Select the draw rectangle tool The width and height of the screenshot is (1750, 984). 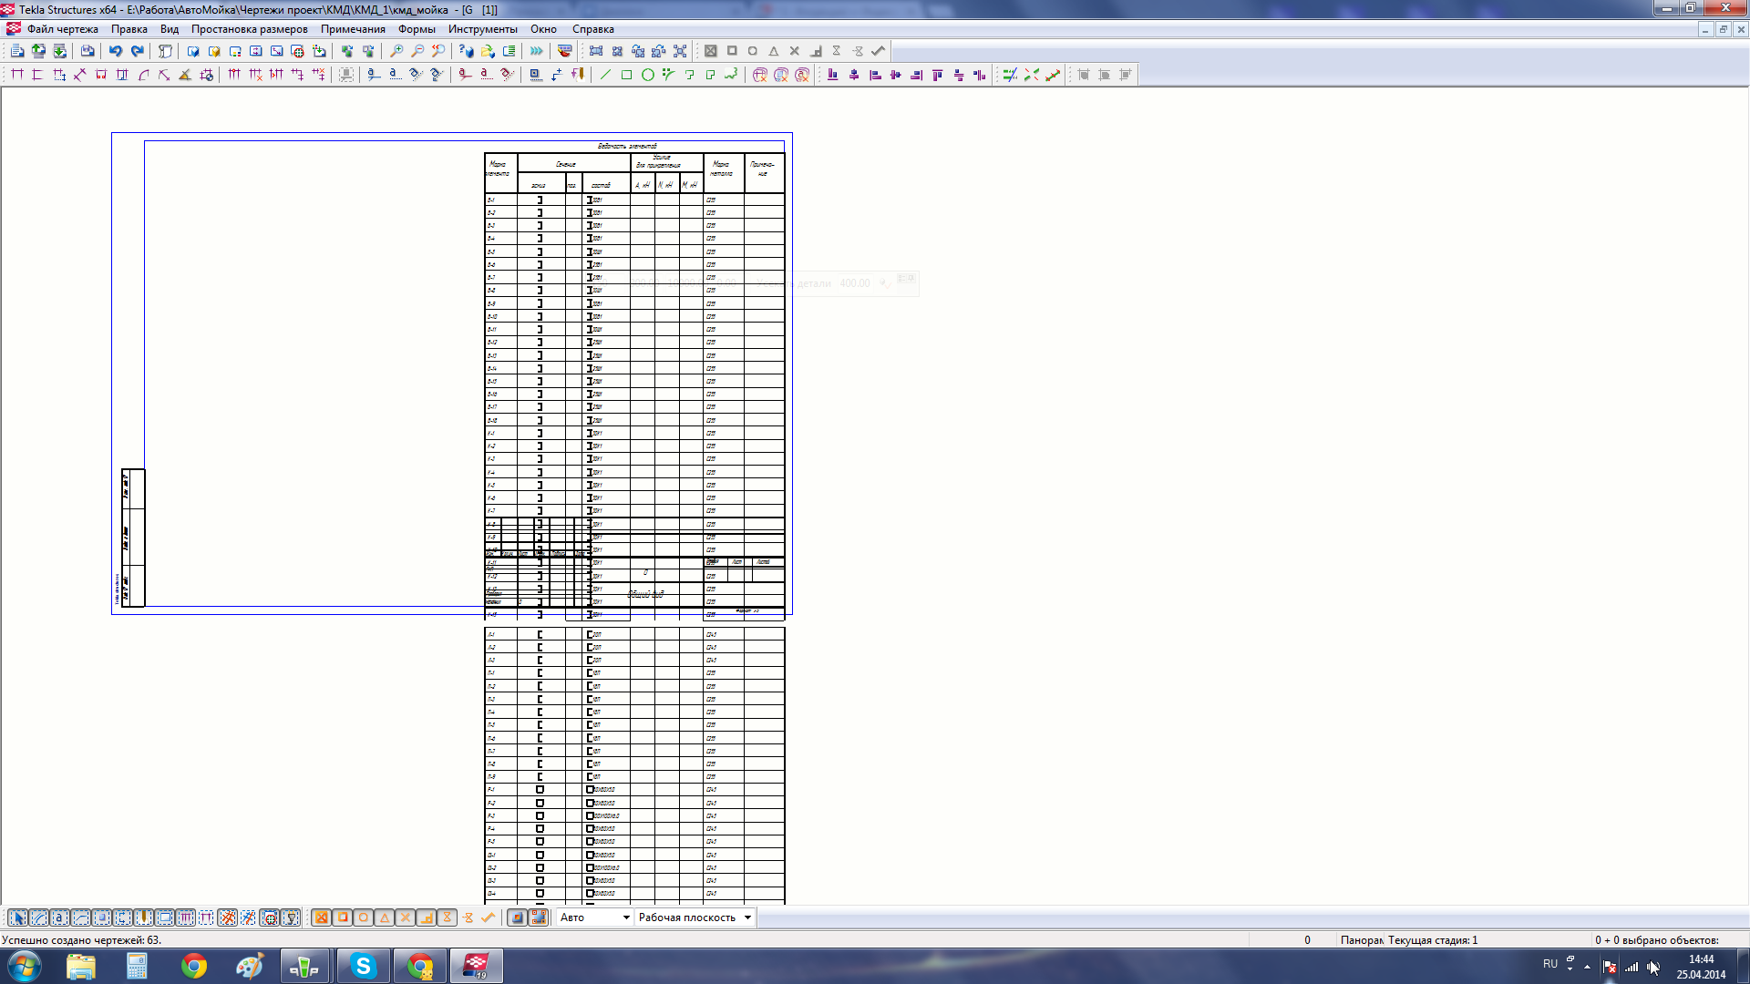pyautogui.click(x=626, y=75)
